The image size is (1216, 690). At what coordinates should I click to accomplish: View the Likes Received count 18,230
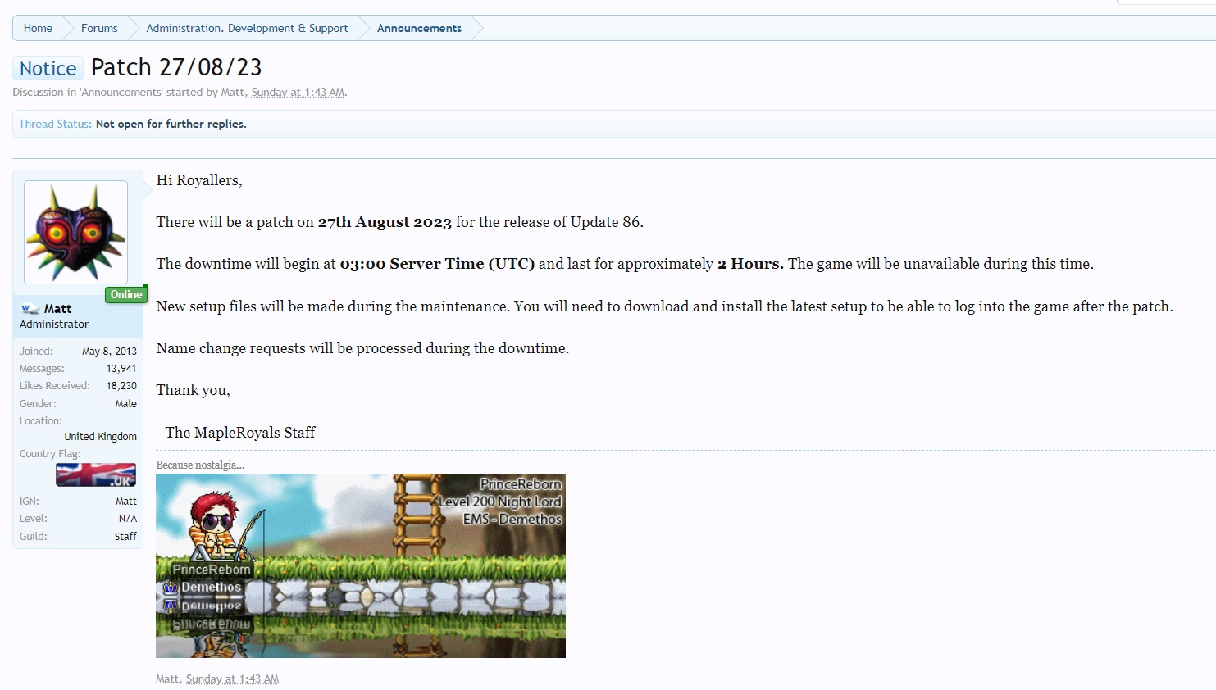[121, 386]
